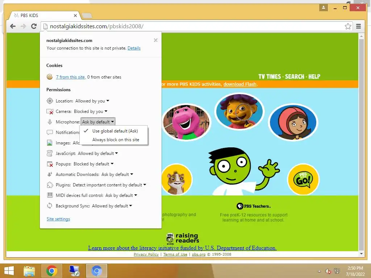
Task: Open HELP in page header
Action: 314,77
